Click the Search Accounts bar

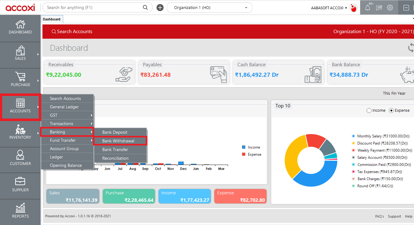click(72, 31)
